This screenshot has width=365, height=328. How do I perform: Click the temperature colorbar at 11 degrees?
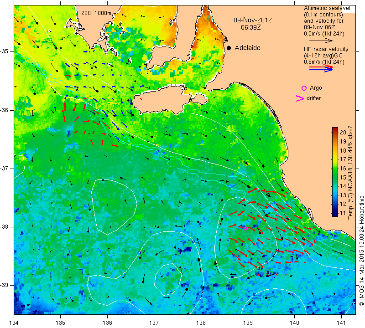point(335,213)
